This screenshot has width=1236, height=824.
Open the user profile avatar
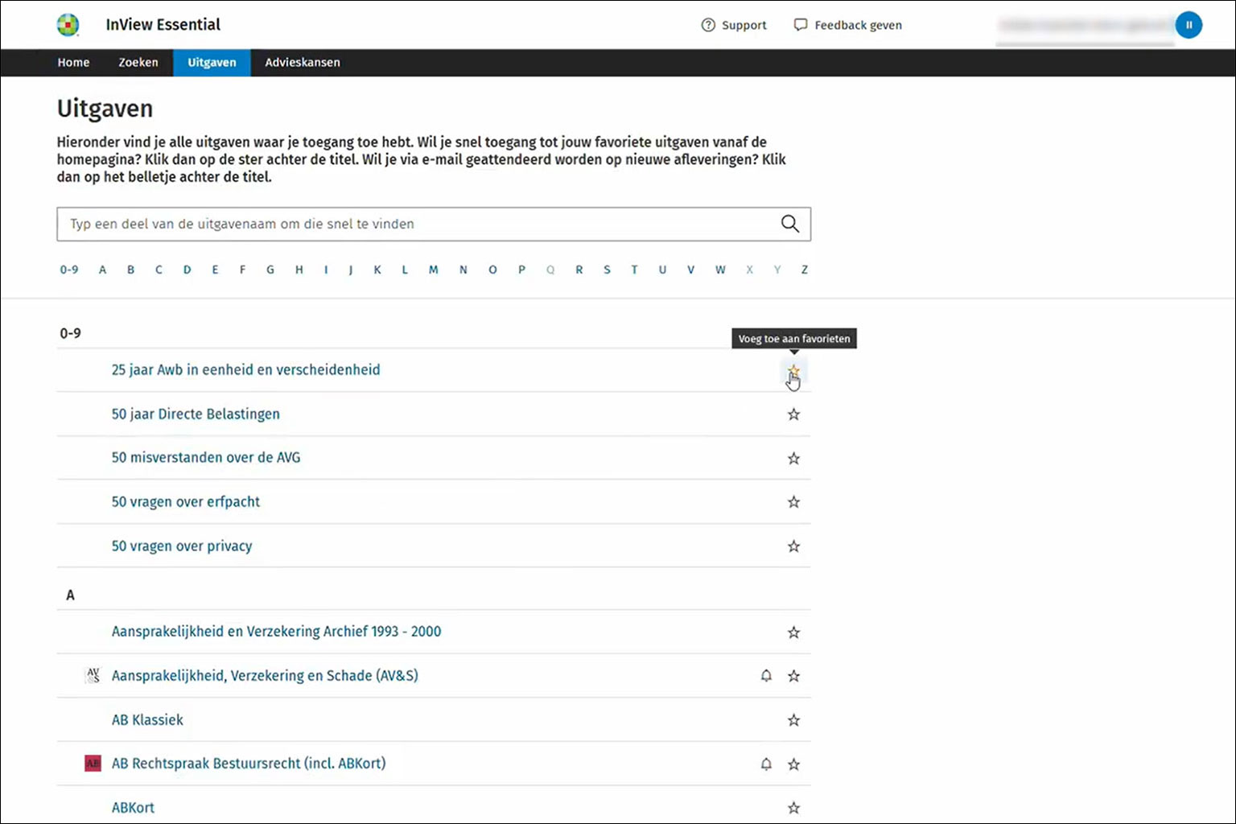pyautogui.click(x=1188, y=25)
